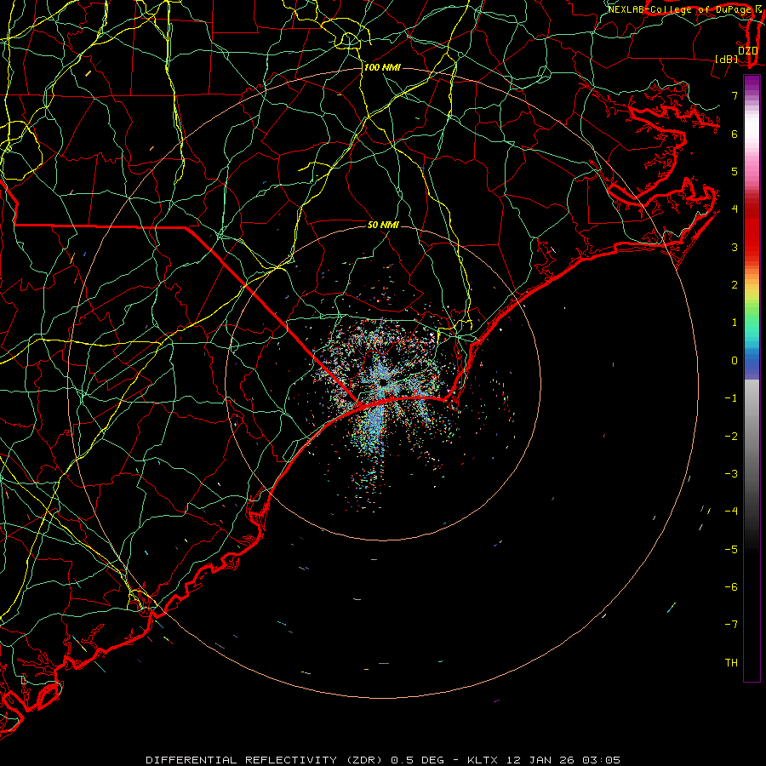Click the product title caption at bottom
The width and height of the screenshot is (766, 766).
click(383, 760)
